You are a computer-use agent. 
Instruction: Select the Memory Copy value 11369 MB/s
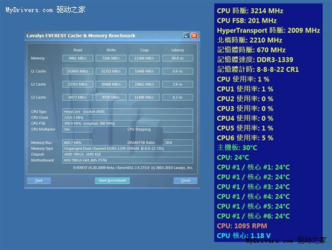click(144, 58)
